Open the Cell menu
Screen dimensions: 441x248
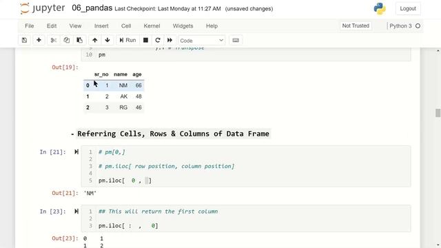(x=126, y=26)
